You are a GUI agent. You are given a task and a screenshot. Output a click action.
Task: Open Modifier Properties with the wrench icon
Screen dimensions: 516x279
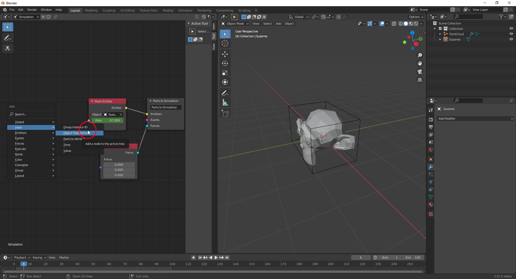click(431, 167)
